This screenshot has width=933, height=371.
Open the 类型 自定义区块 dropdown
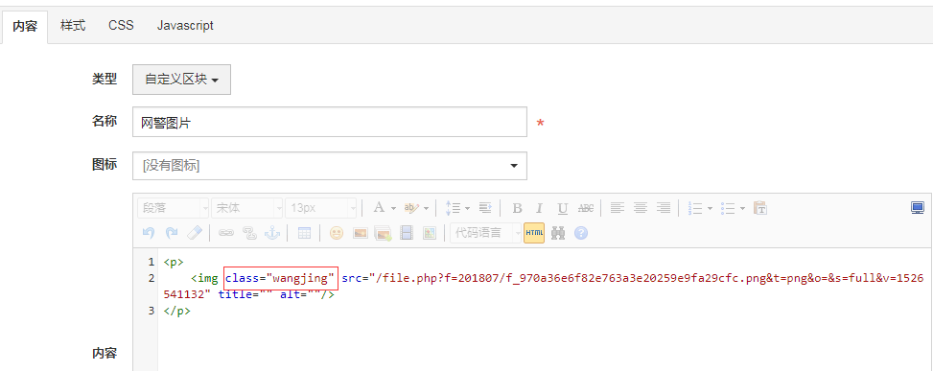click(181, 80)
